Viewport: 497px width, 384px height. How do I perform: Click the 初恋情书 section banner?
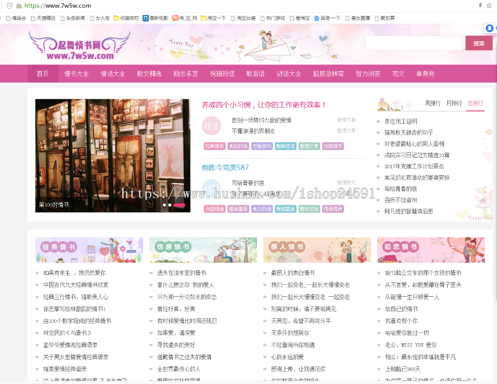431,250
